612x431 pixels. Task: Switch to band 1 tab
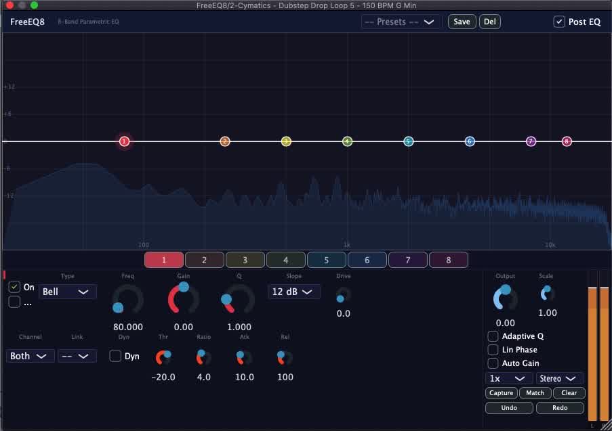(164, 260)
